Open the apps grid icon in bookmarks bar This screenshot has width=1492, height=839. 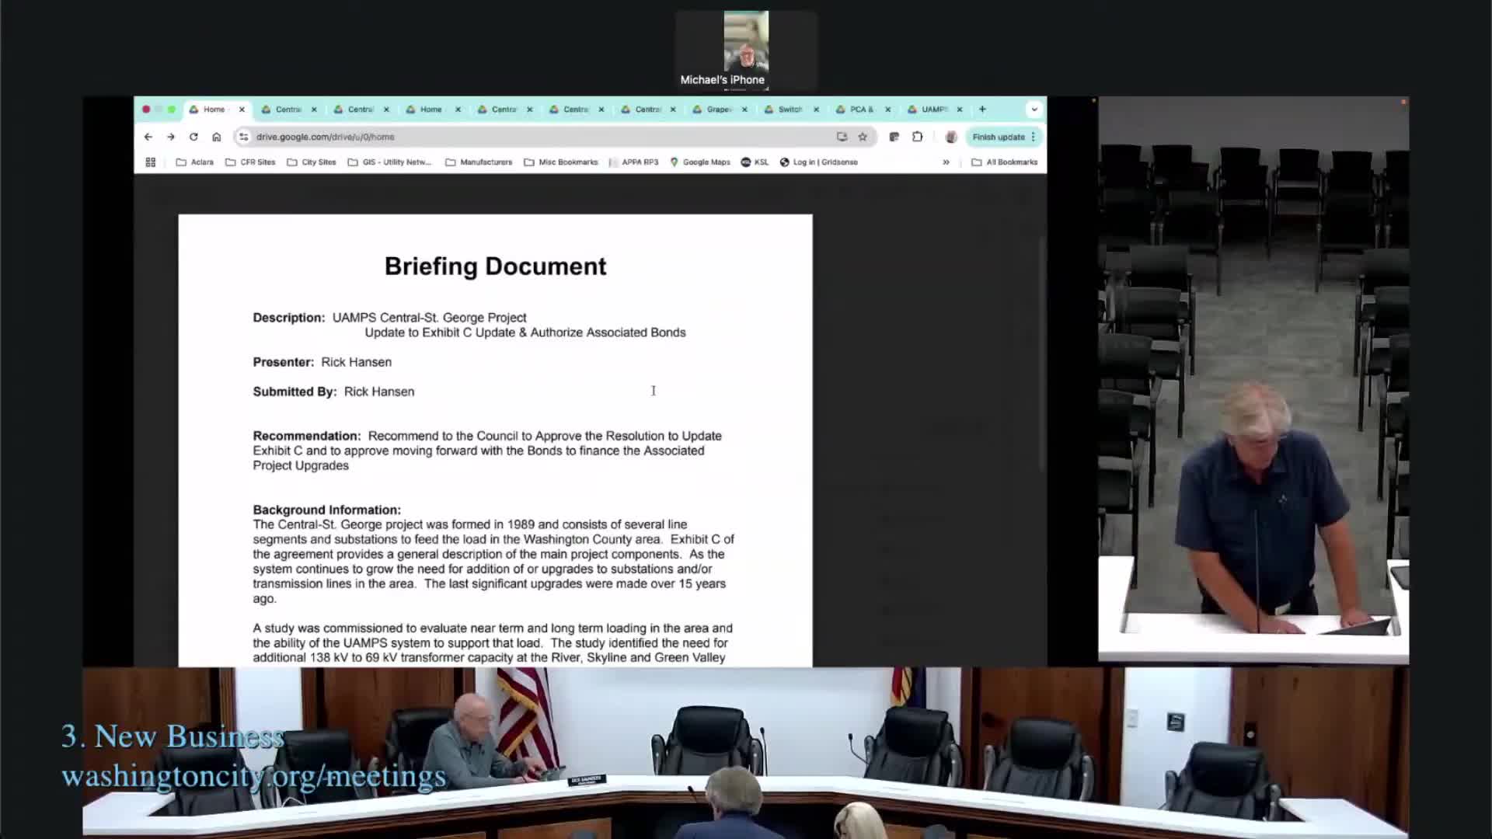(151, 162)
